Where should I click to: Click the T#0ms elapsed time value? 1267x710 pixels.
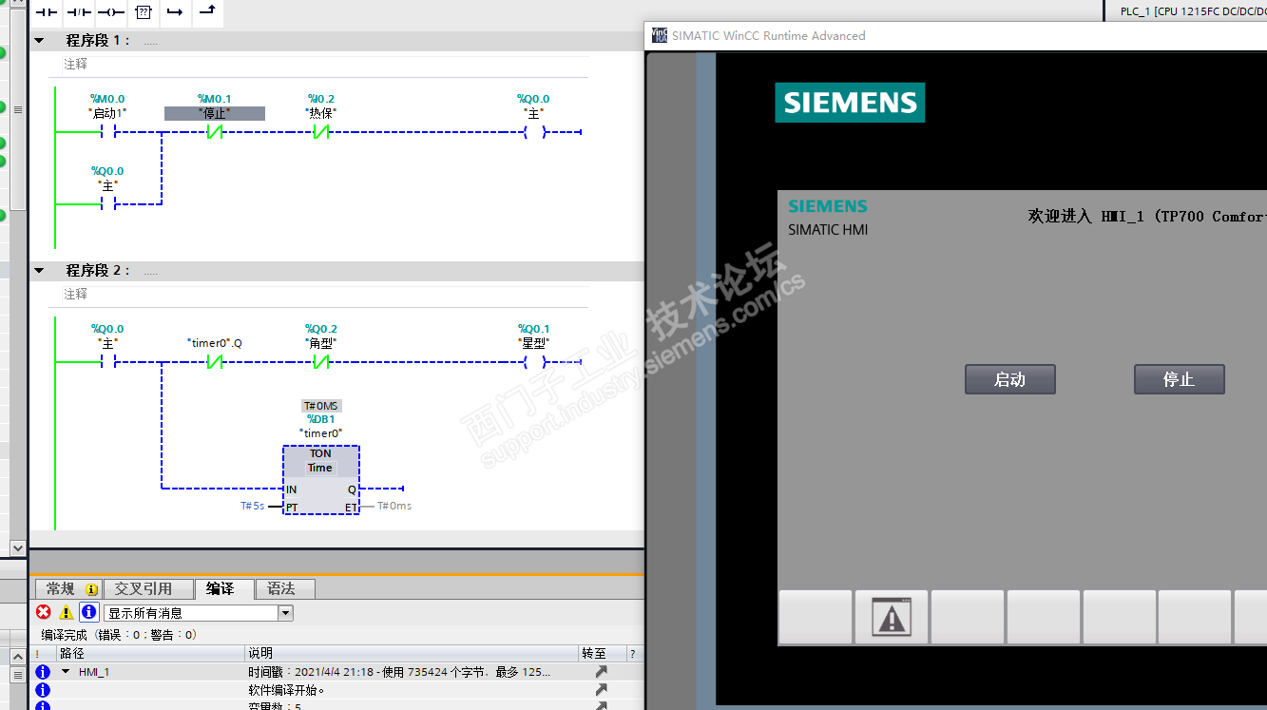[394, 506]
